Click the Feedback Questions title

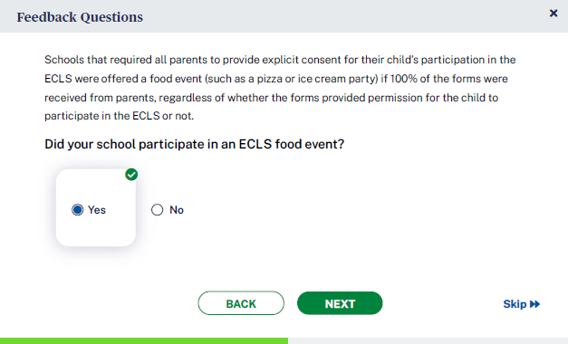point(80,17)
